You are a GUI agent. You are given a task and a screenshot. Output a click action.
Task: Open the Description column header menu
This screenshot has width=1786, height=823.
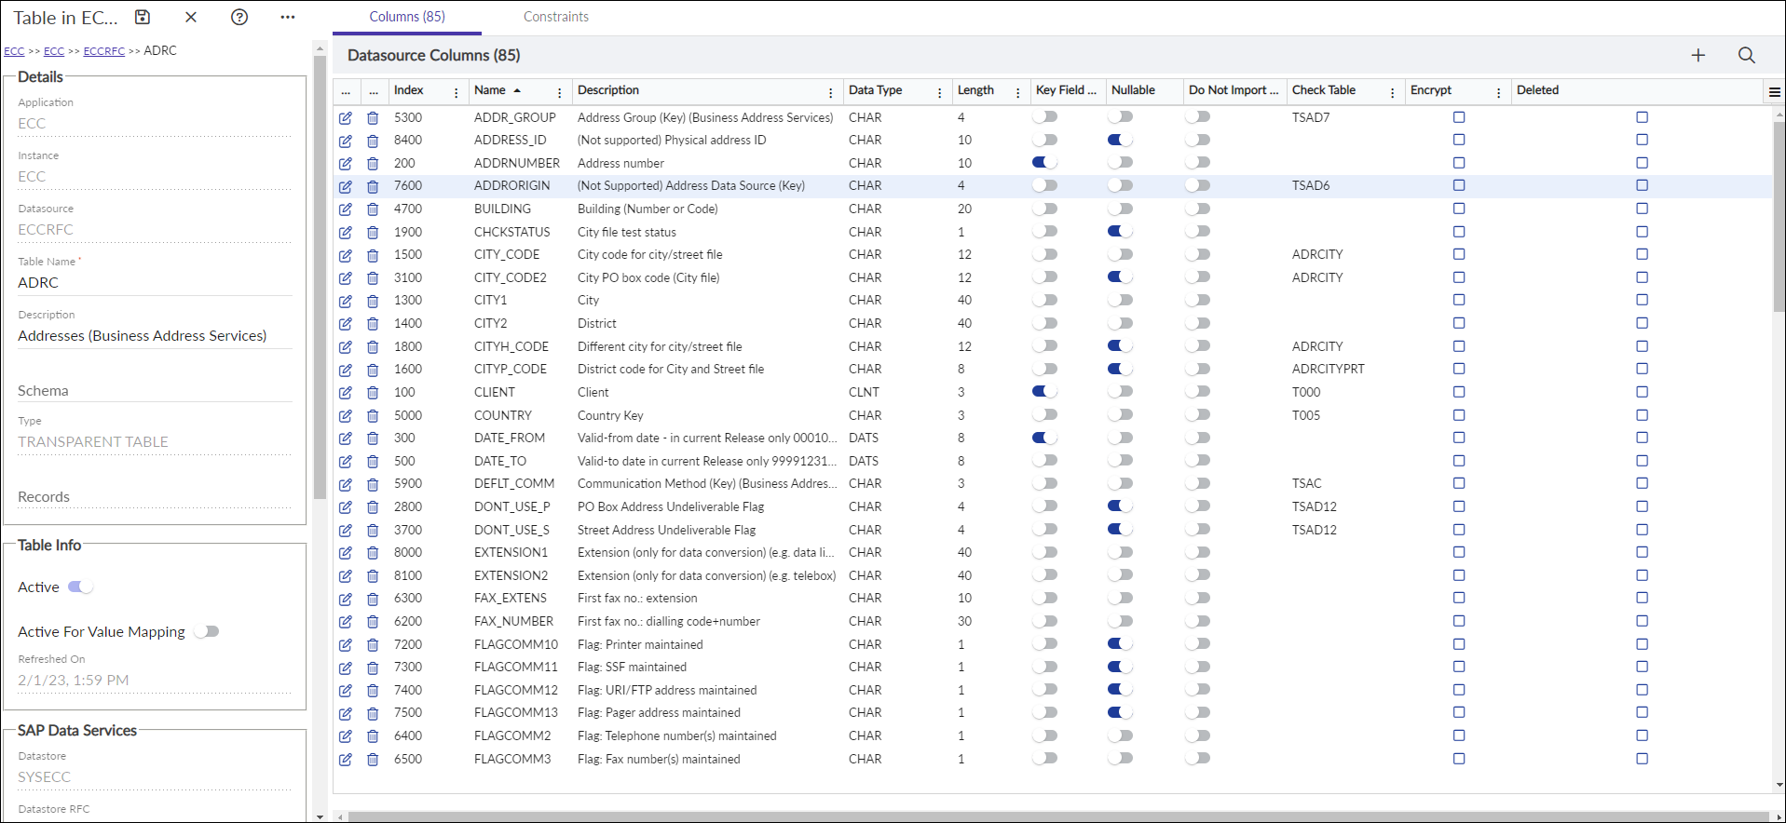pos(830,92)
